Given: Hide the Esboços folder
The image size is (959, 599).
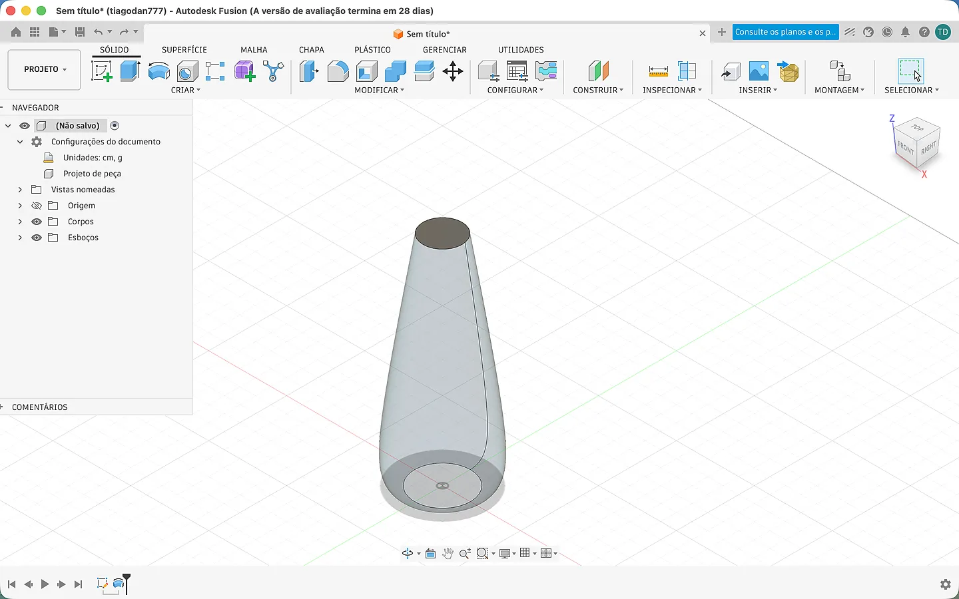Looking at the screenshot, I should (37, 238).
